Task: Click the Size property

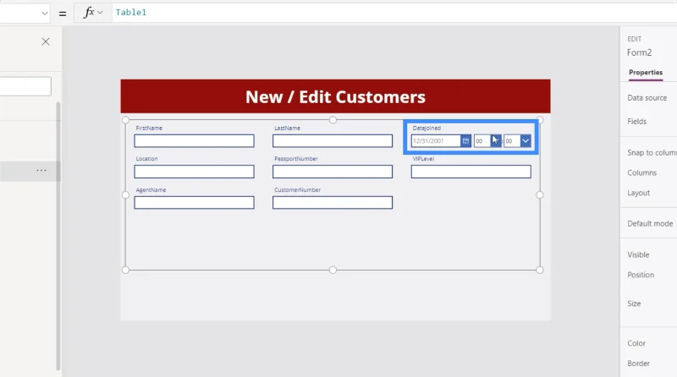Action: pyautogui.click(x=634, y=303)
